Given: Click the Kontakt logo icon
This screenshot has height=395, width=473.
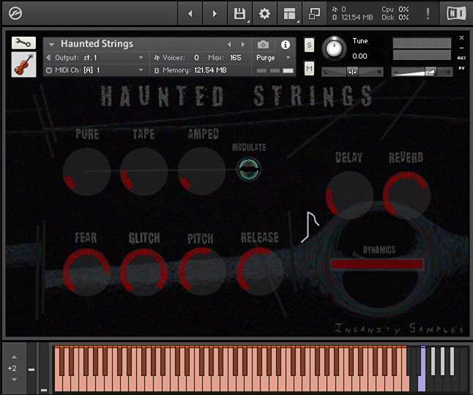Looking at the screenshot, I should (15, 13).
